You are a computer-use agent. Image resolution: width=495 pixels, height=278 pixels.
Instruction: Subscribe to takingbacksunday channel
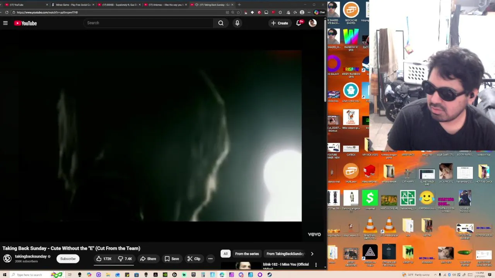tap(68, 259)
